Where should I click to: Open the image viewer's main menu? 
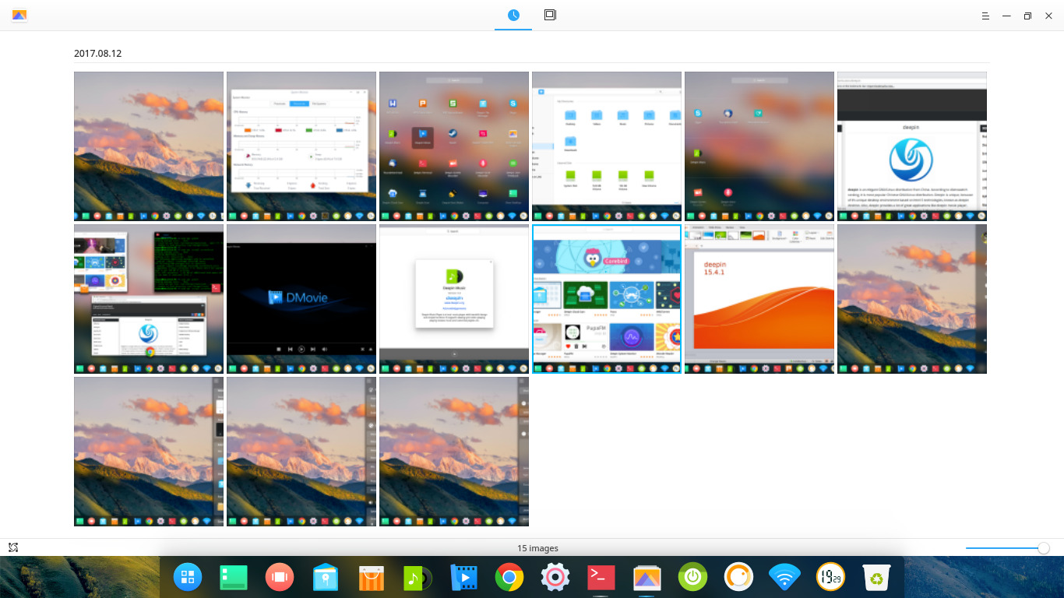(x=985, y=16)
